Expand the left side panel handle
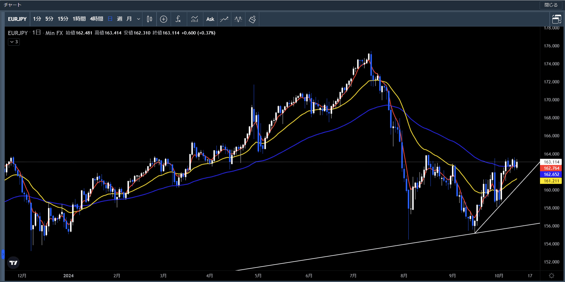The width and height of the screenshot is (565, 282). (3, 254)
